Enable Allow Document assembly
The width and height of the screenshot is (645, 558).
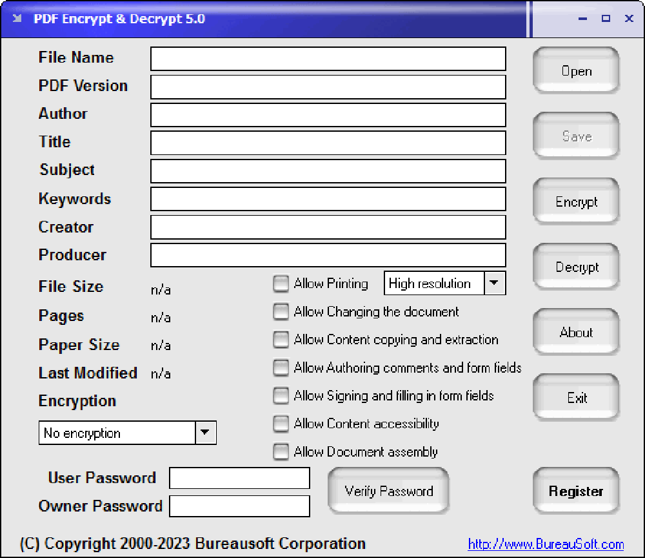pos(281,451)
